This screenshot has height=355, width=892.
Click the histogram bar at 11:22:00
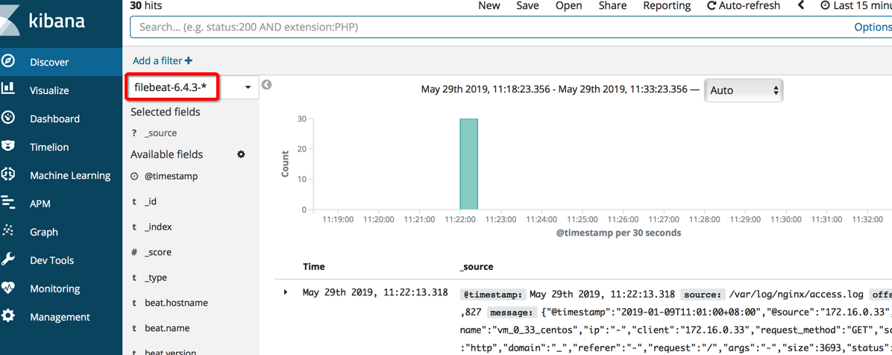[x=469, y=164]
